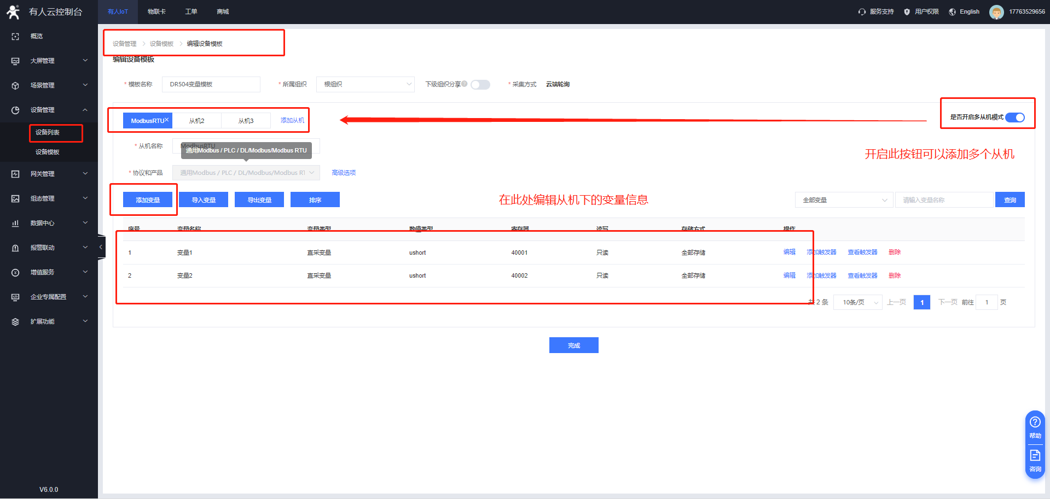Click the 数据中心 bar chart icon

tap(15, 223)
